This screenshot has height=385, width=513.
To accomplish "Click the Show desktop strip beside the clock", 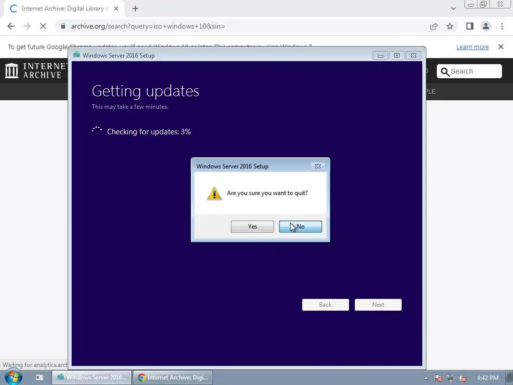I will click(x=510, y=377).
